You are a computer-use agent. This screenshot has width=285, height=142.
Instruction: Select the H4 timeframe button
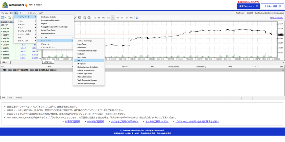click(118, 18)
